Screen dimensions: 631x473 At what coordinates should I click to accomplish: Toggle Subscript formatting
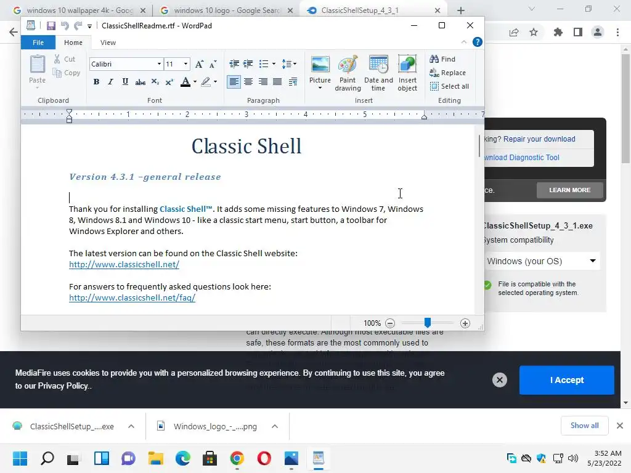coord(155,82)
